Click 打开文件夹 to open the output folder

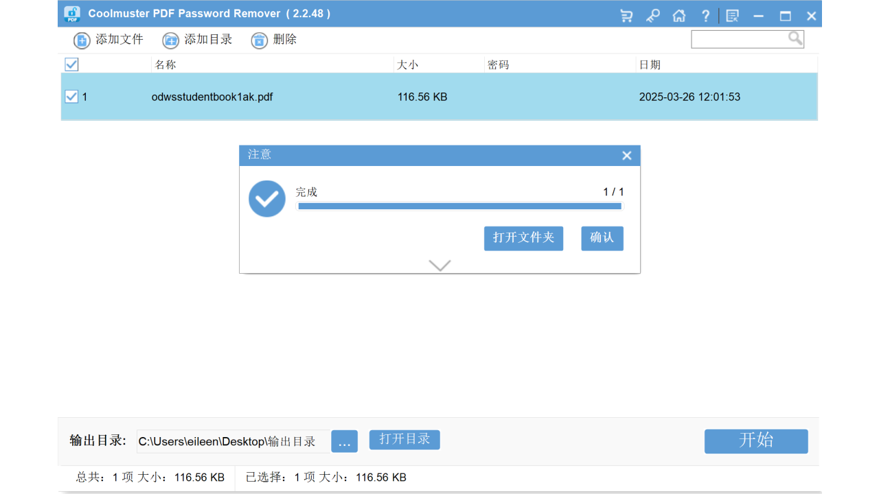[x=523, y=238]
